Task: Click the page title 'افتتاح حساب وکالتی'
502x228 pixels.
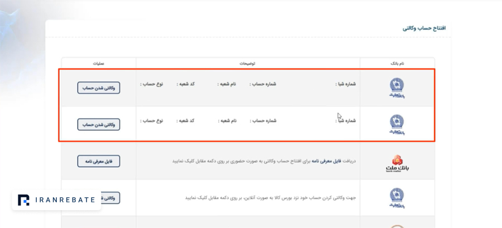Action: 424,28
